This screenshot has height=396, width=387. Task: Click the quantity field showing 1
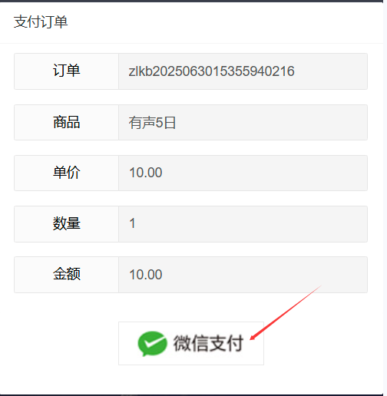243,224
